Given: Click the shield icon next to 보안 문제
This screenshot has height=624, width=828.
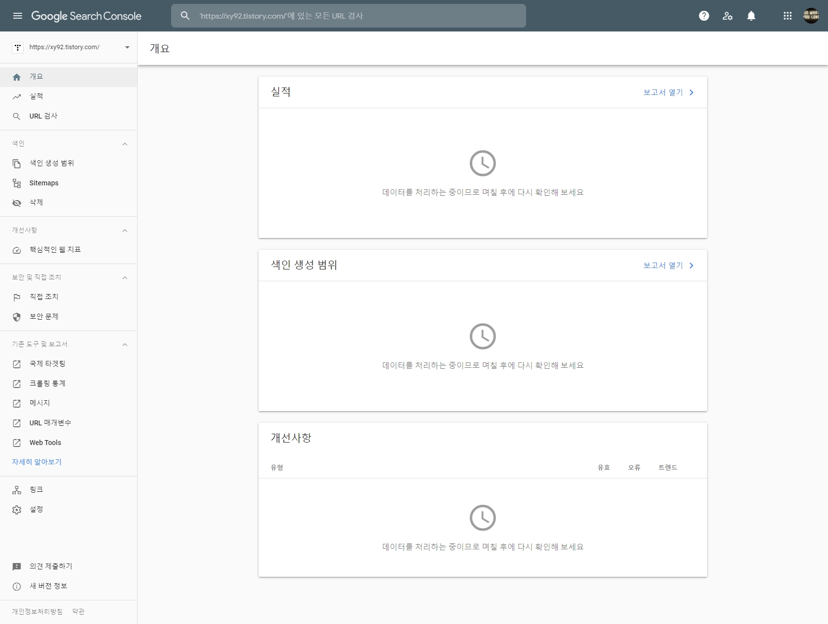Looking at the screenshot, I should coord(17,317).
